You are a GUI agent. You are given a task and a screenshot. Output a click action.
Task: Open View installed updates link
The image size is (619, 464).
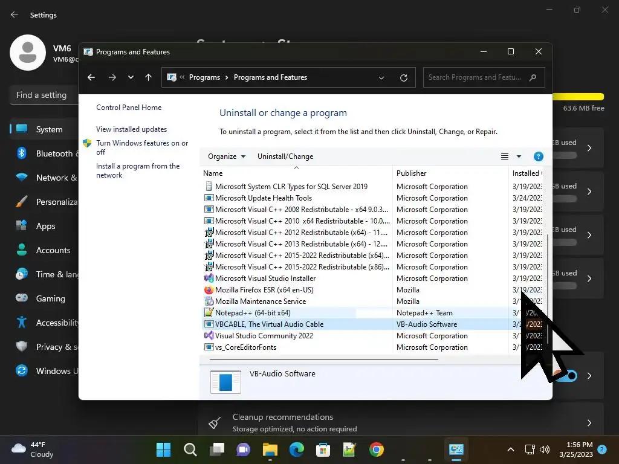point(131,129)
